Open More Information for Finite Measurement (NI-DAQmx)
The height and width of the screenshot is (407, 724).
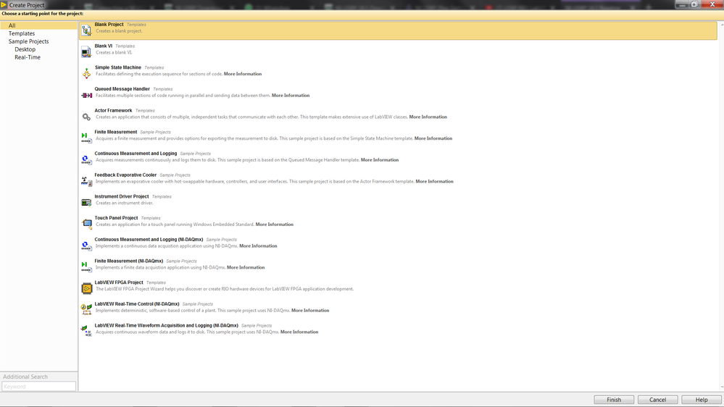[246, 267]
